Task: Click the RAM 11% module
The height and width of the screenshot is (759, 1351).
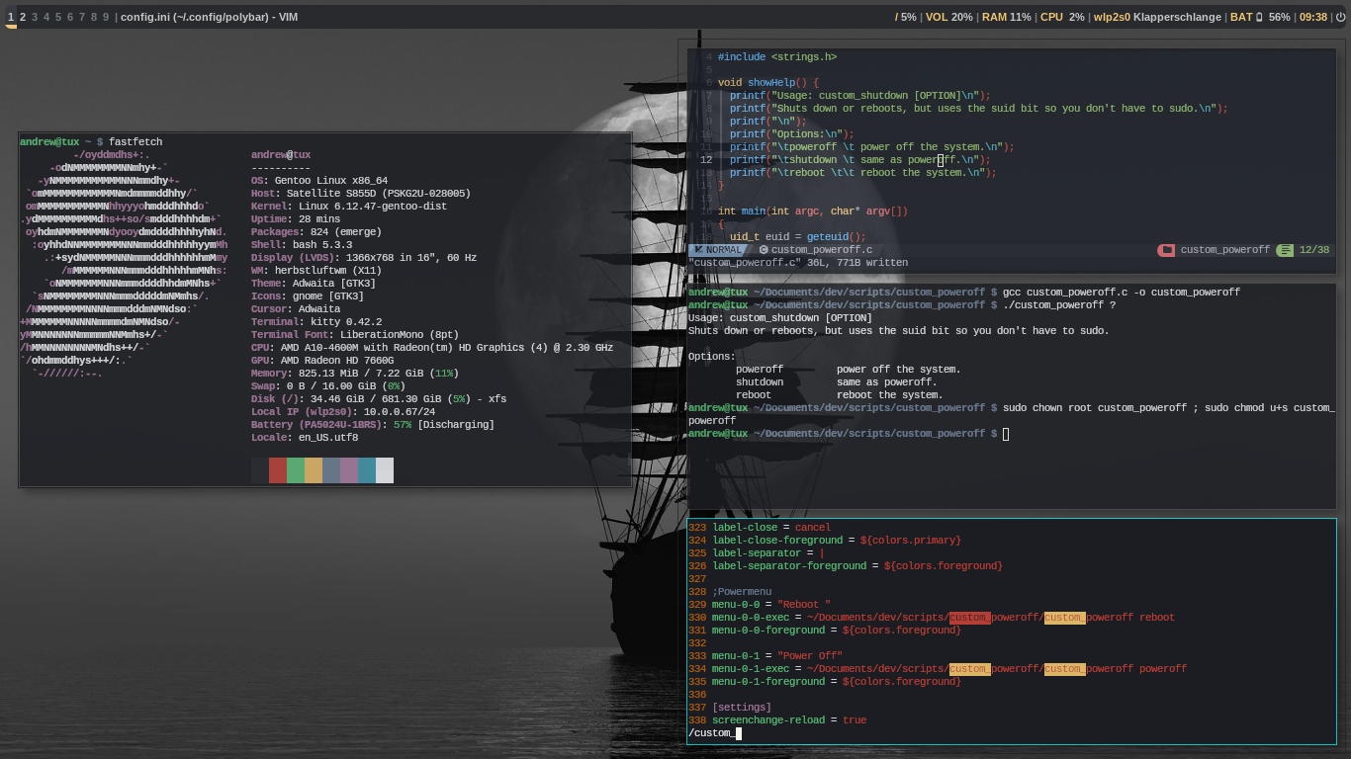Action: click(x=1006, y=17)
